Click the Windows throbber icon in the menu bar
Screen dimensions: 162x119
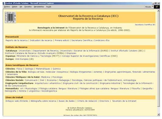tap(157, 7)
